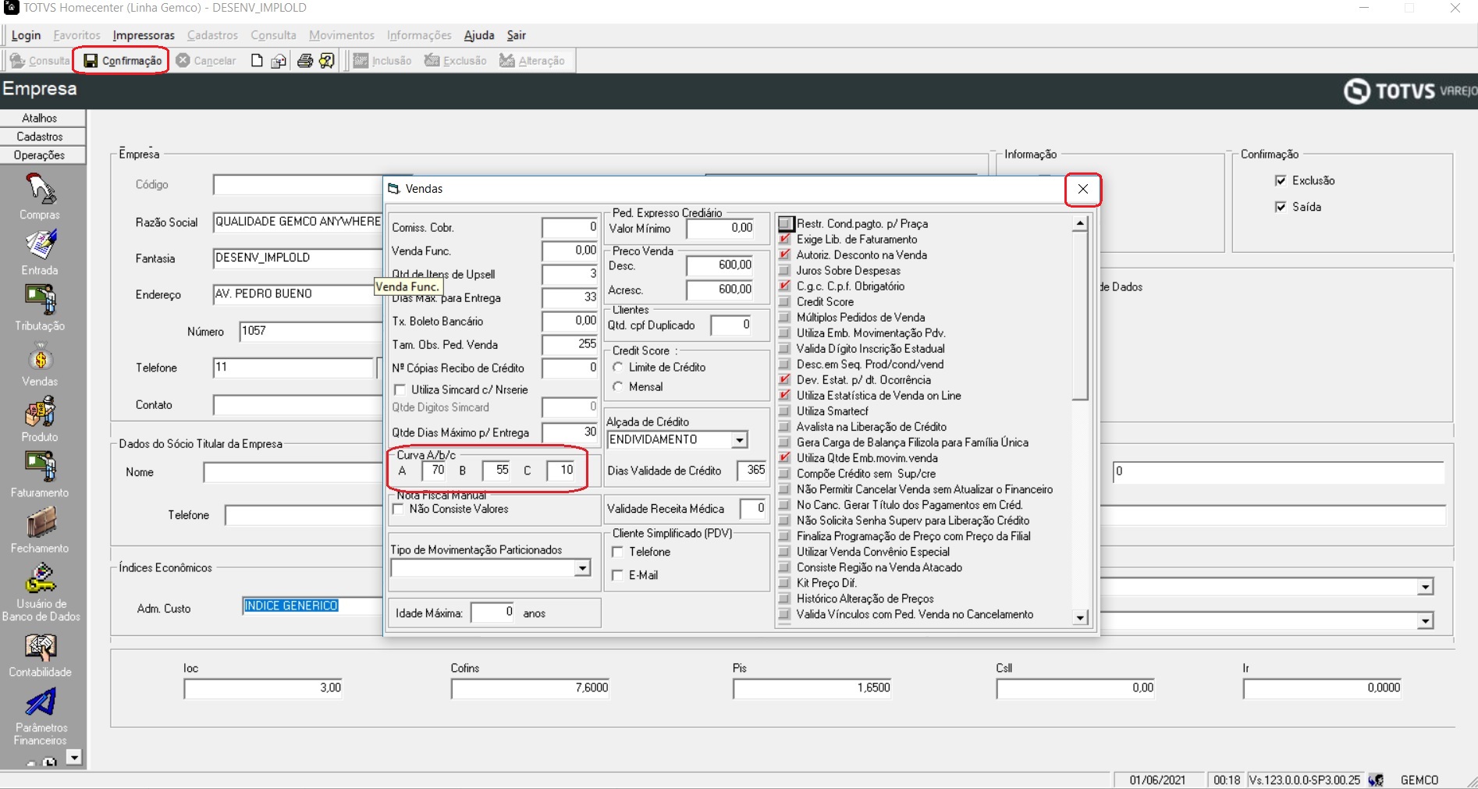
Task: Open the Produto module icon
Action: (x=40, y=412)
